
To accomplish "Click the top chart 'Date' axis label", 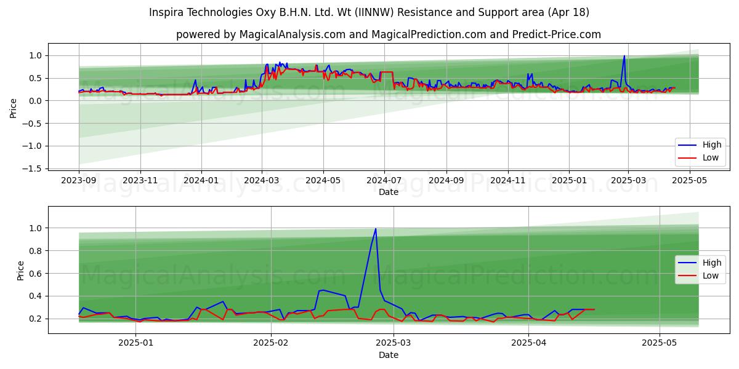I will pyautogui.click(x=389, y=192).
